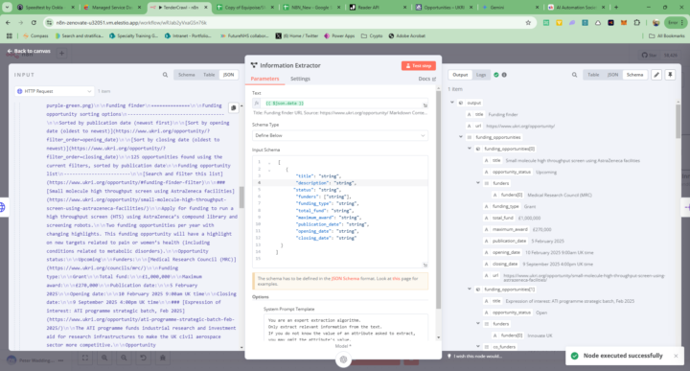Bookmark this page with the star icon
690x371 pixels.
click(528, 22)
